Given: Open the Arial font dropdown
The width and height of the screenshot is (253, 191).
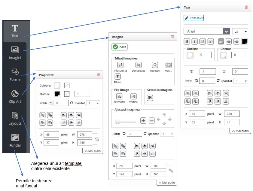Looking at the screenshot, I should click(x=227, y=31).
